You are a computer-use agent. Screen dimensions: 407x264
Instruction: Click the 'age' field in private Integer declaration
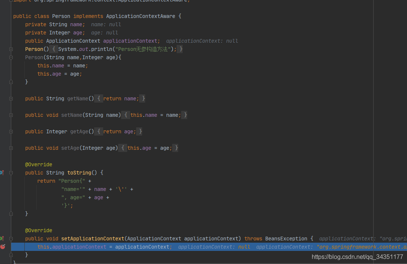[78, 33]
